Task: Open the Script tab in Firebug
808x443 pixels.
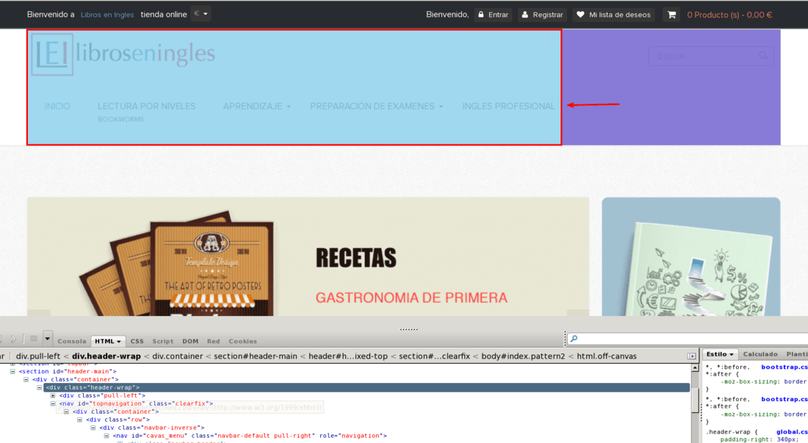Action: click(x=163, y=341)
